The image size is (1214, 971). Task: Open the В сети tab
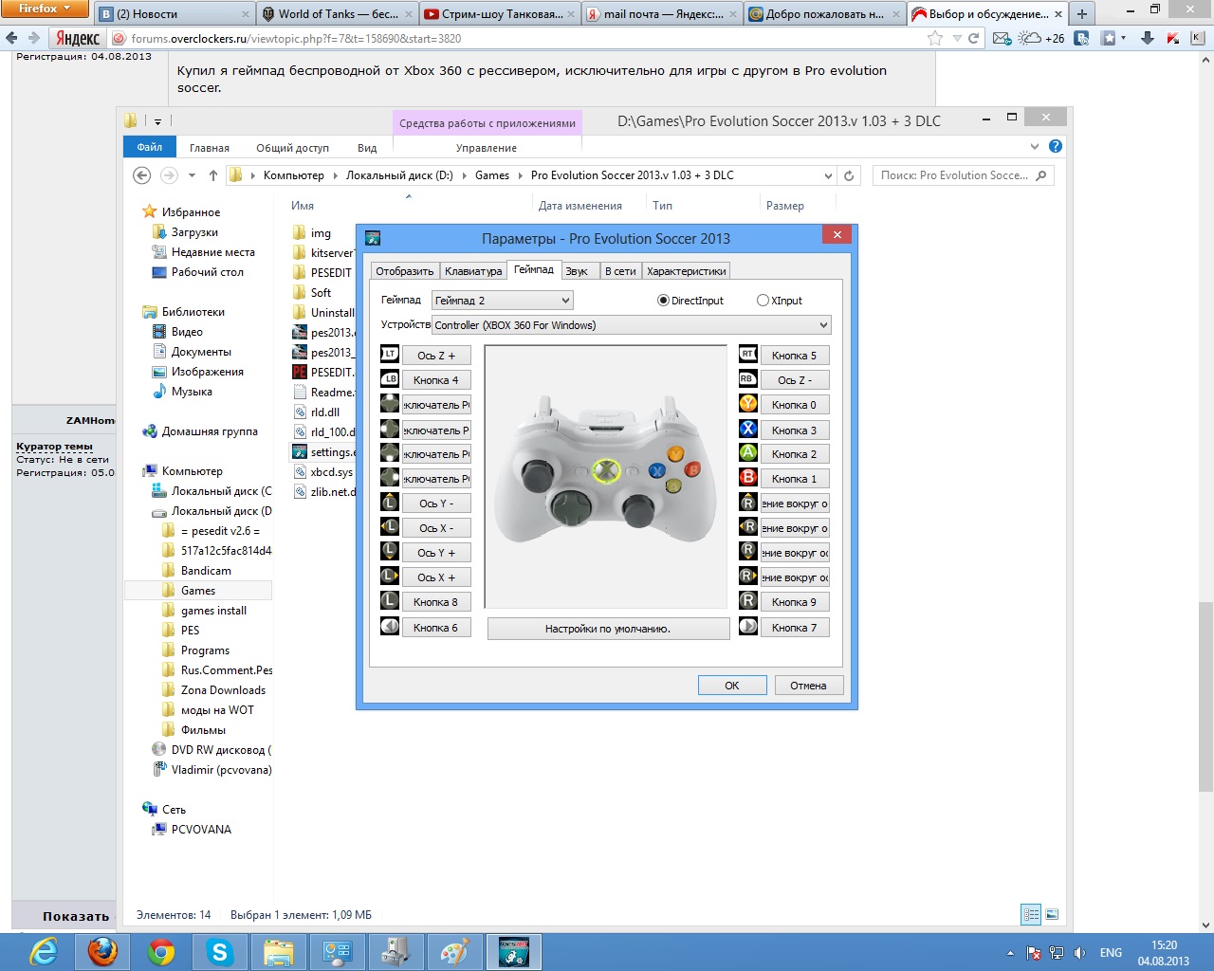(x=620, y=271)
